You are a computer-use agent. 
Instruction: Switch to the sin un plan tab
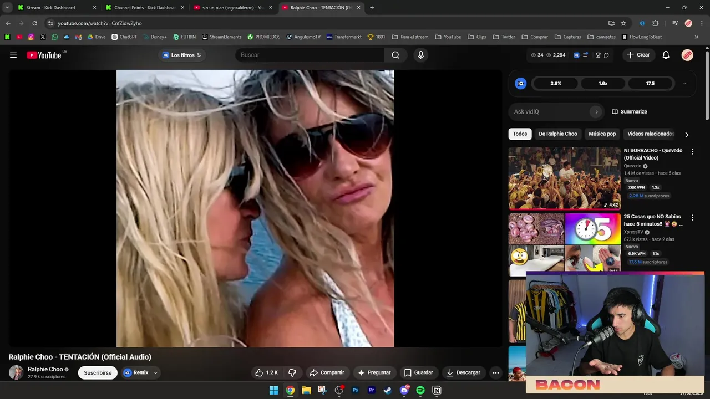(x=233, y=8)
